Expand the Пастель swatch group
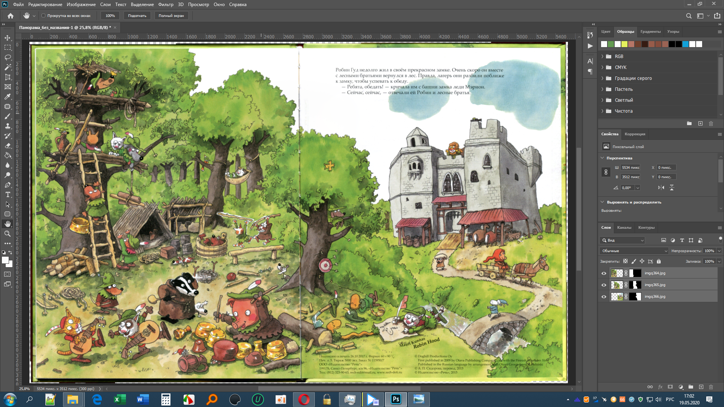The image size is (724, 407). click(x=602, y=89)
